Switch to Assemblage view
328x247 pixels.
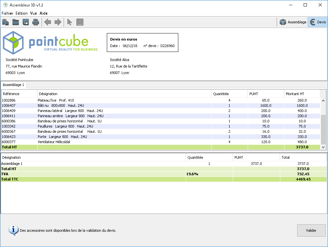click(x=293, y=22)
